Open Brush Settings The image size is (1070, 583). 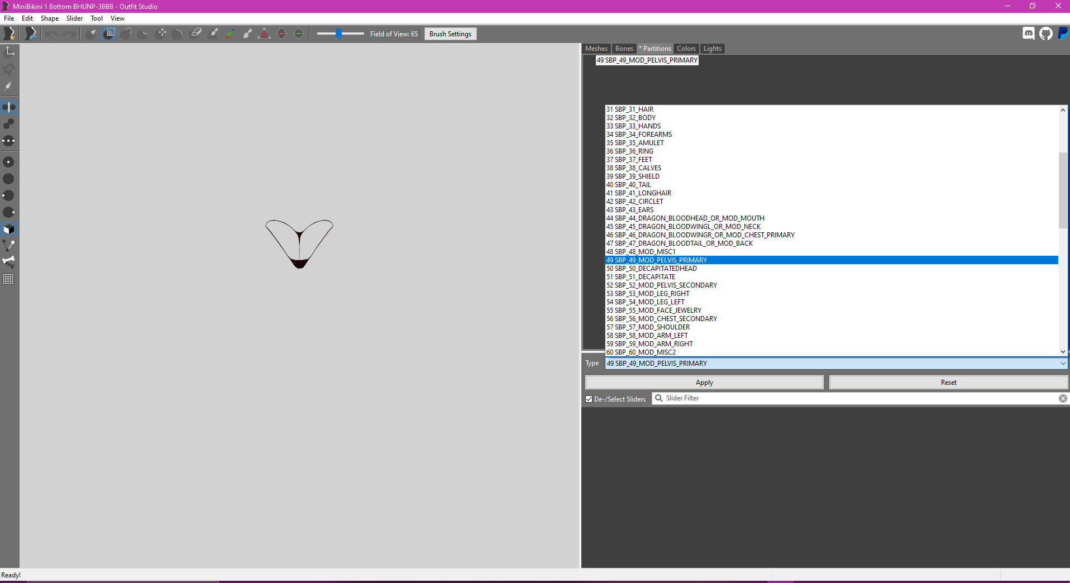point(450,34)
